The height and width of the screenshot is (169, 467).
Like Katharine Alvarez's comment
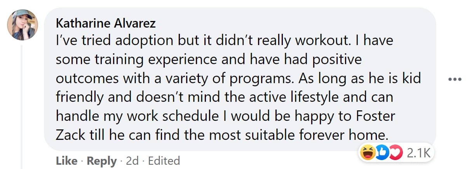pyautogui.click(x=66, y=161)
